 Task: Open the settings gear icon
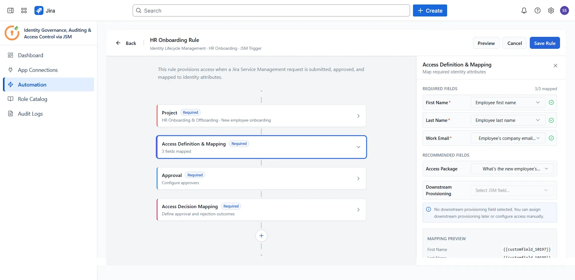pyautogui.click(x=551, y=10)
